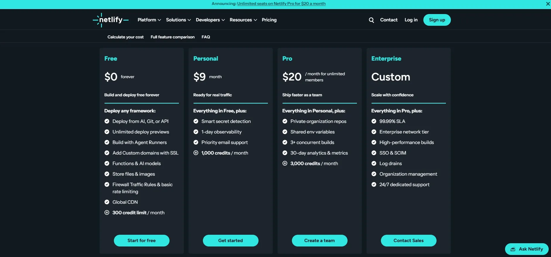The height and width of the screenshot is (257, 551).
Task: Open the Developers dropdown menu
Action: click(210, 20)
